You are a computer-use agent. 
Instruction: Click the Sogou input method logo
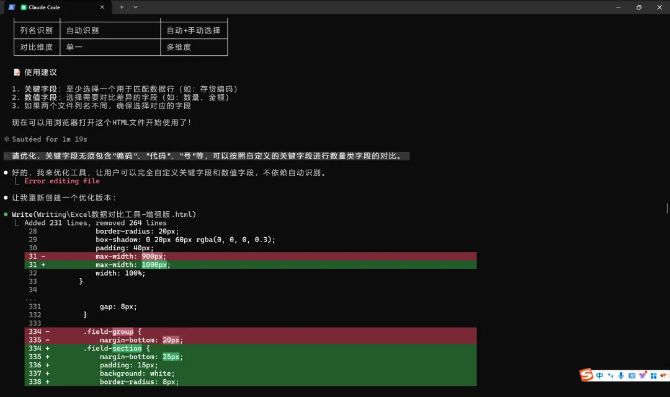tap(586, 375)
